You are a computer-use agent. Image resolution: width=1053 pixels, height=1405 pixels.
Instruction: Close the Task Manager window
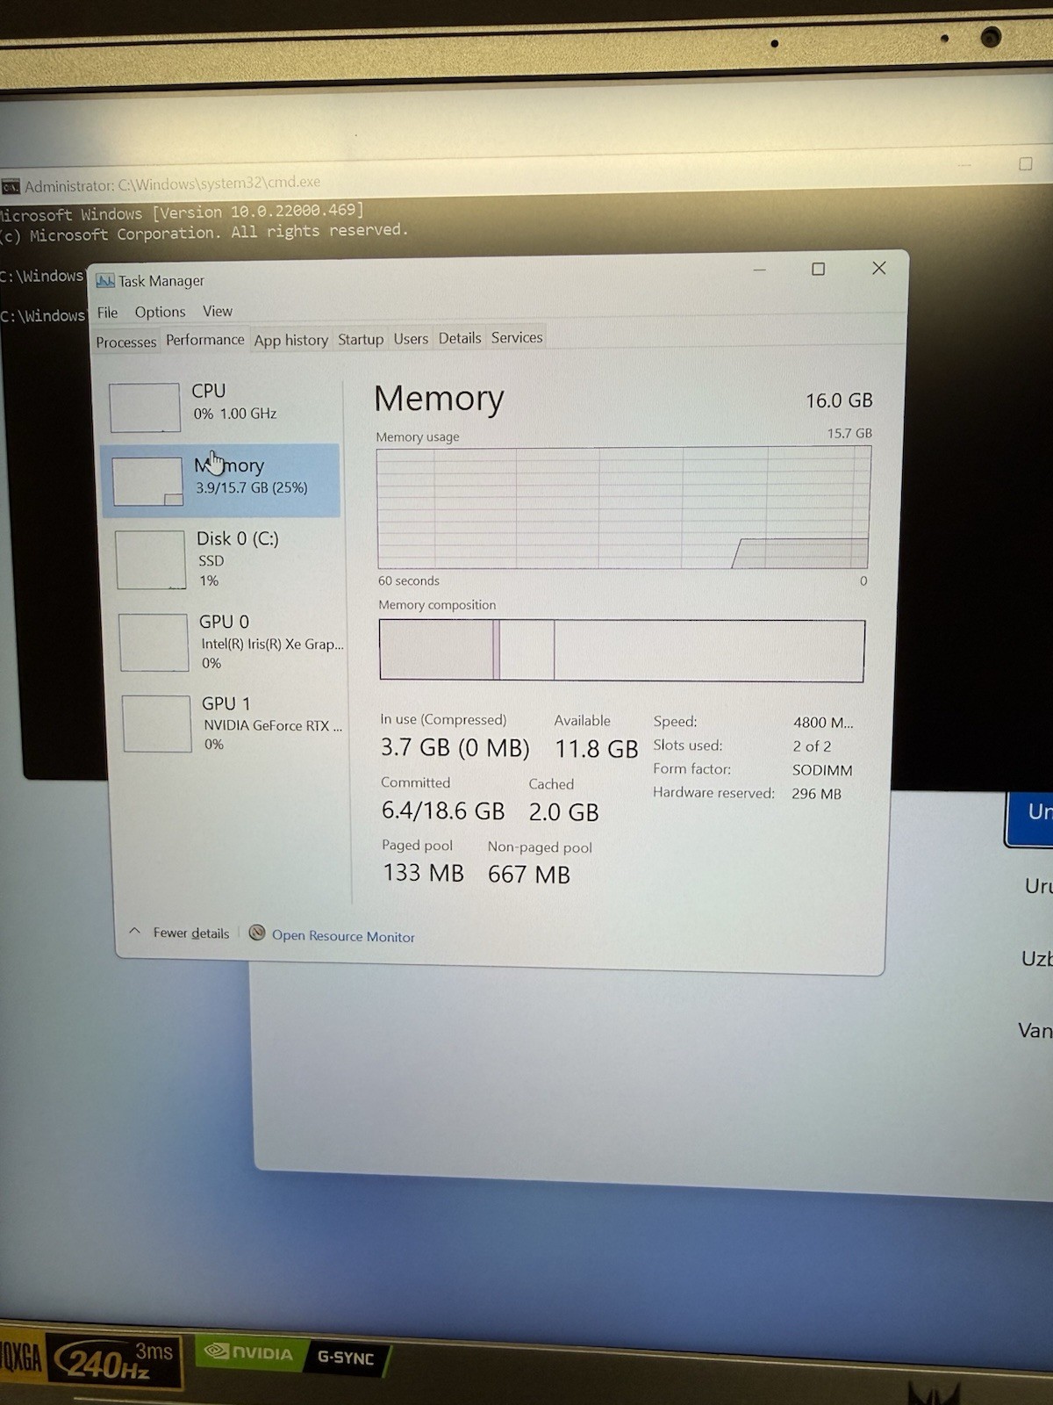(x=878, y=268)
